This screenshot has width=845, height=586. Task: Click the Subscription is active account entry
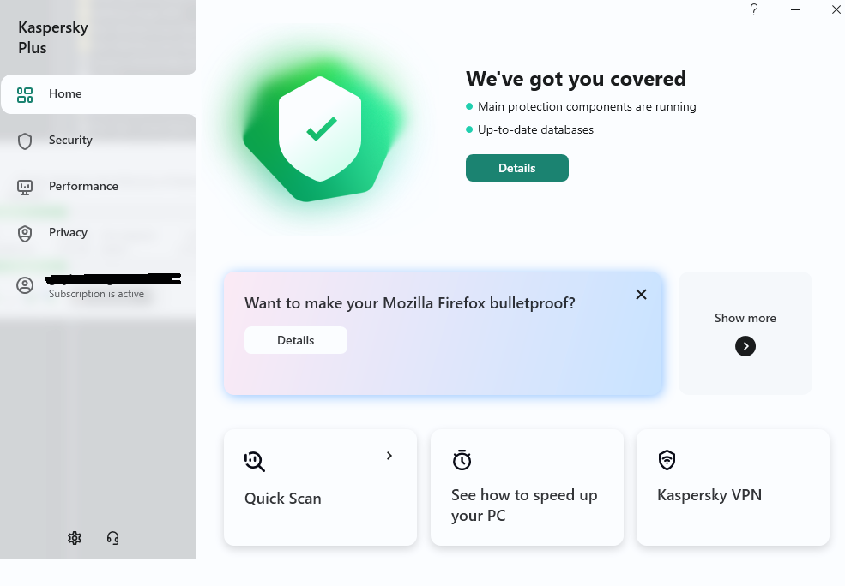tap(96, 294)
